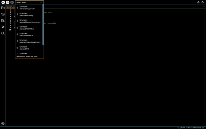Open the Search panel in sidebar
The height and width of the screenshot is (129, 206).
tap(3, 33)
